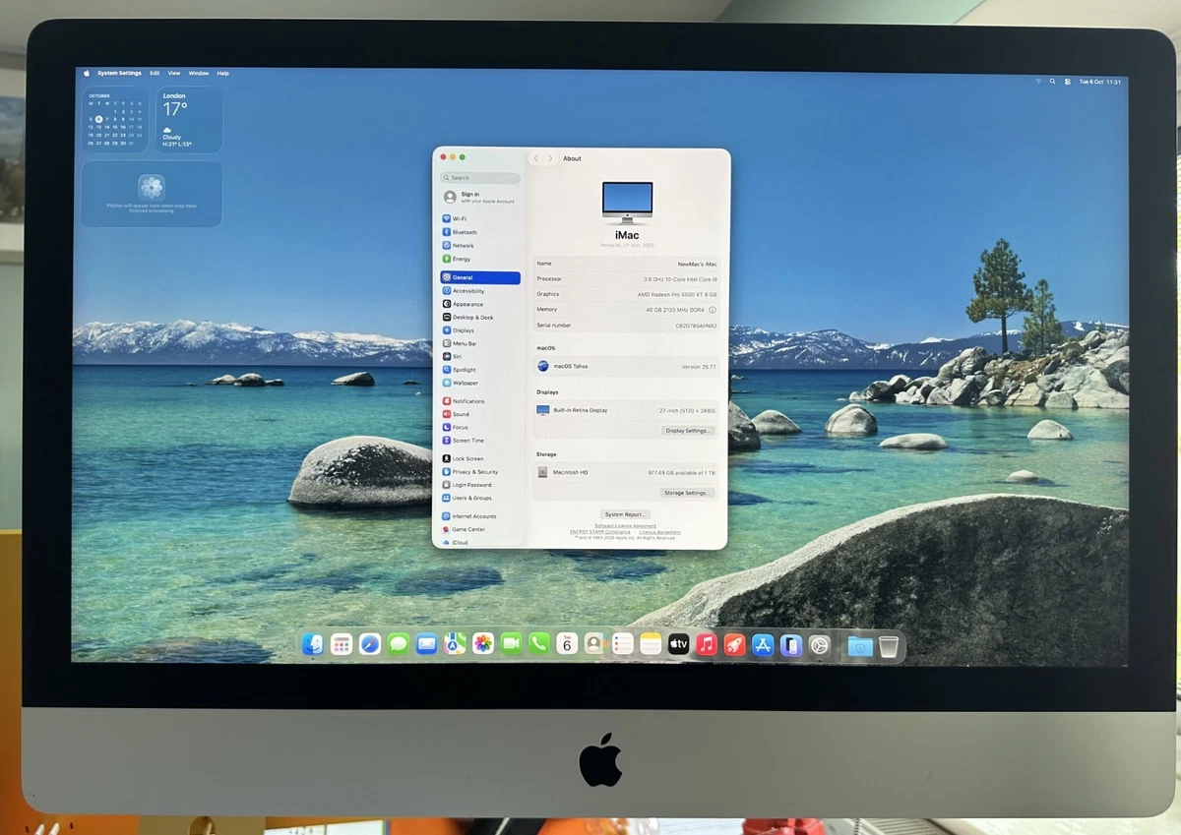Click the Wi-Fi status icon in menu bar
This screenshot has width=1181, height=835.
point(1037,82)
